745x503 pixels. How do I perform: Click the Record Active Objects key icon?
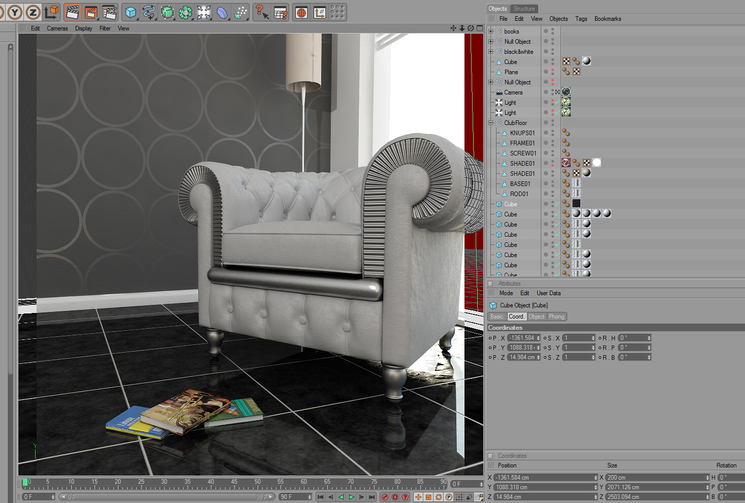385,497
